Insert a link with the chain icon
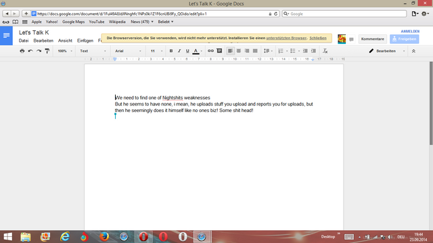 point(210,51)
